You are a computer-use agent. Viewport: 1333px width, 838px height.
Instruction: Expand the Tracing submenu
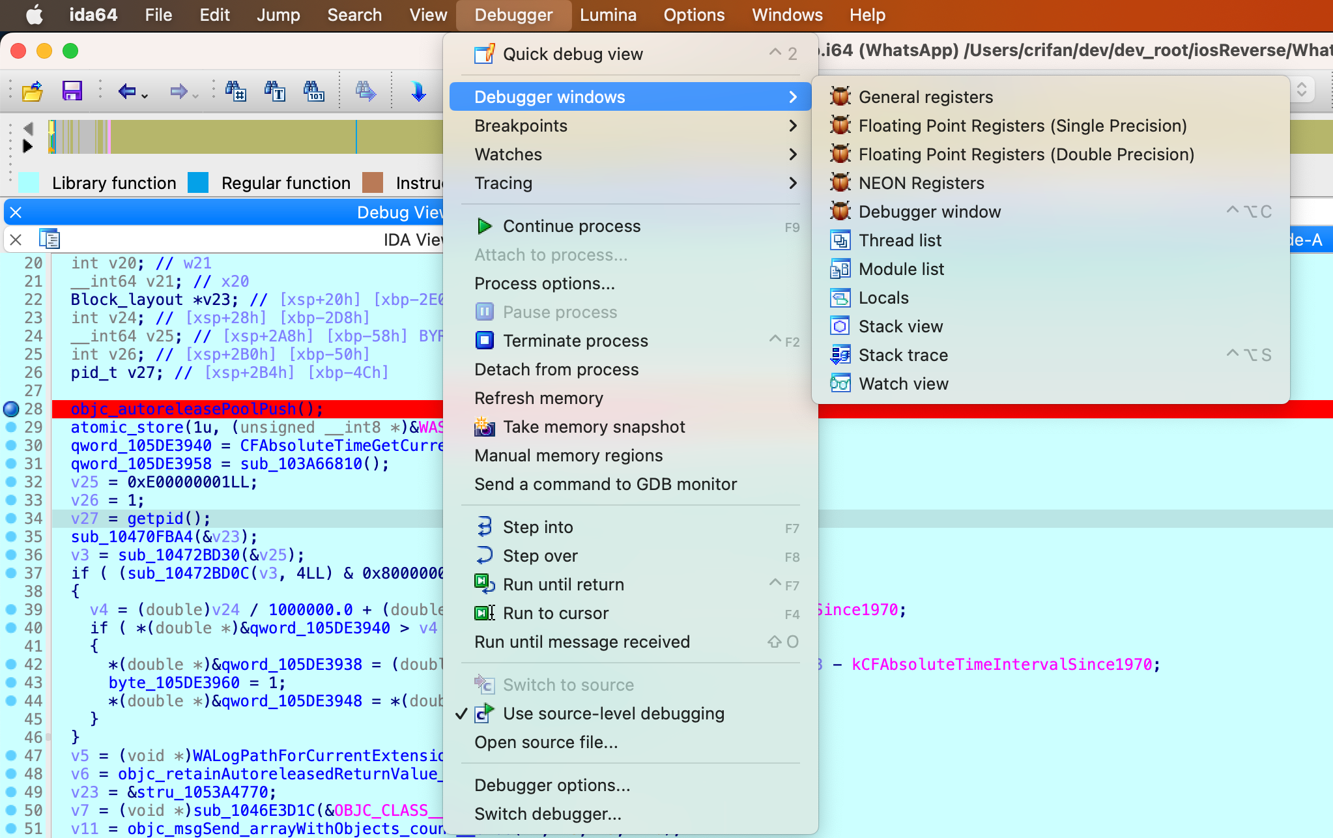pyautogui.click(x=630, y=183)
